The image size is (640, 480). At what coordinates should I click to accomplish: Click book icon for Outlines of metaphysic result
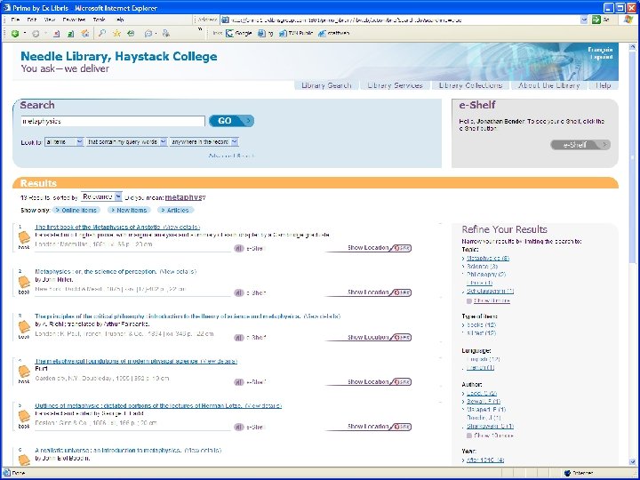(24, 416)
